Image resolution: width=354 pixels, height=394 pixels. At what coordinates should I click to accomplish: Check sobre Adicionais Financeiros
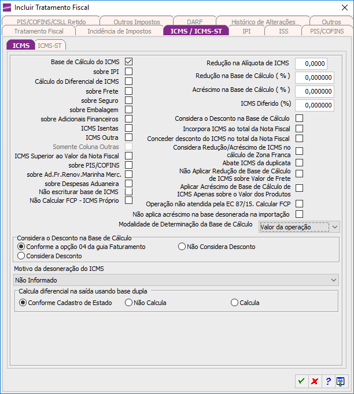coord(128,119)
